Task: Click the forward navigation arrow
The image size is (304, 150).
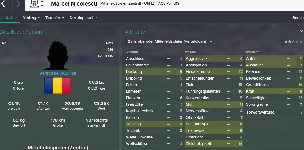Action: pyautogui.click(x=18, y=4)
